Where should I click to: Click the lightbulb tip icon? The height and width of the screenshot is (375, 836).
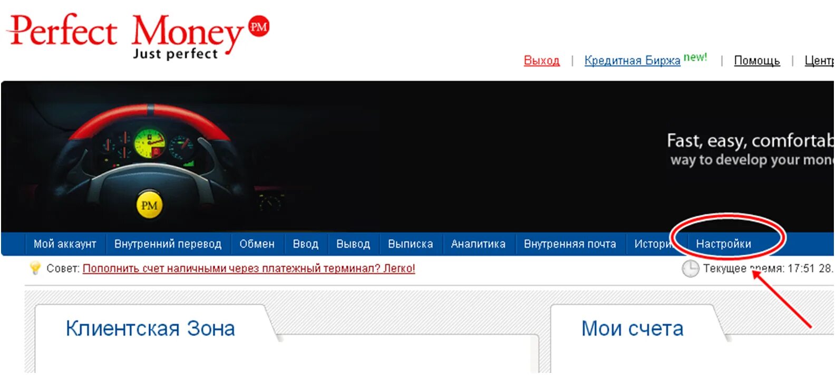[x=35, y=268]
